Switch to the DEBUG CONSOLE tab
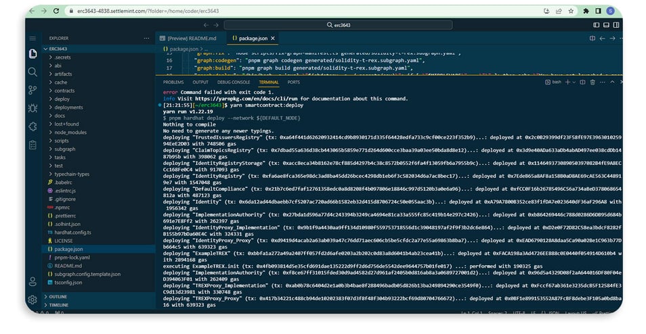The width and height of the screenshot is (646, 334). coord(234,82)
